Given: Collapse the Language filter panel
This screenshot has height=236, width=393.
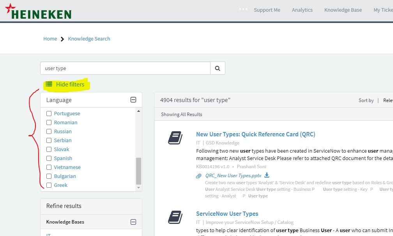Looking at the screenshot, I should tap(133, 100).
